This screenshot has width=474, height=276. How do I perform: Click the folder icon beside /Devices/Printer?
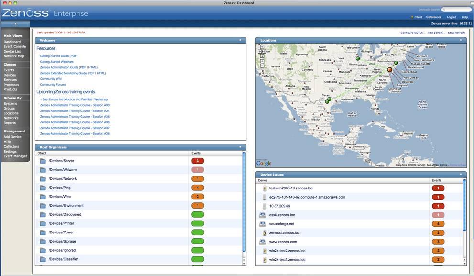[43, 223]
